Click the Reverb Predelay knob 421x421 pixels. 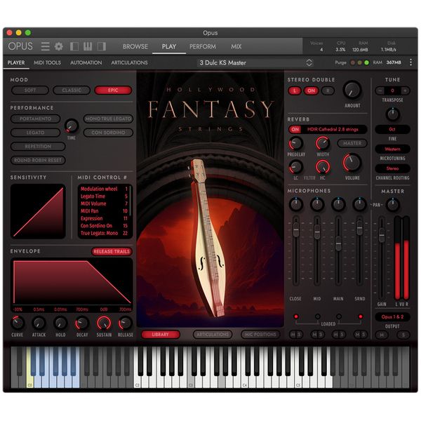pos(295,143)
